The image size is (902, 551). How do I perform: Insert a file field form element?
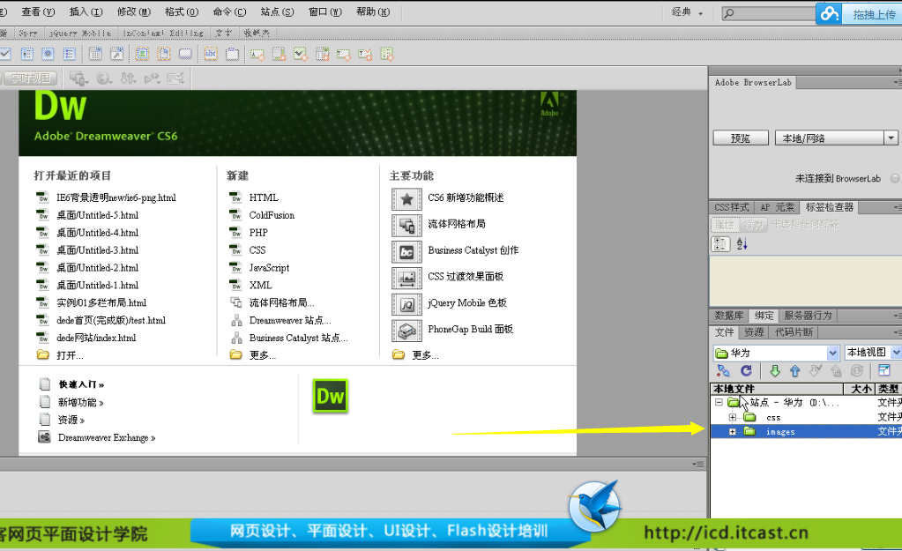click(164, 54)
